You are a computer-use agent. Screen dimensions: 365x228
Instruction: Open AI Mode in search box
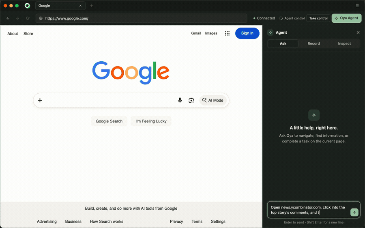(x=213, y=100)
